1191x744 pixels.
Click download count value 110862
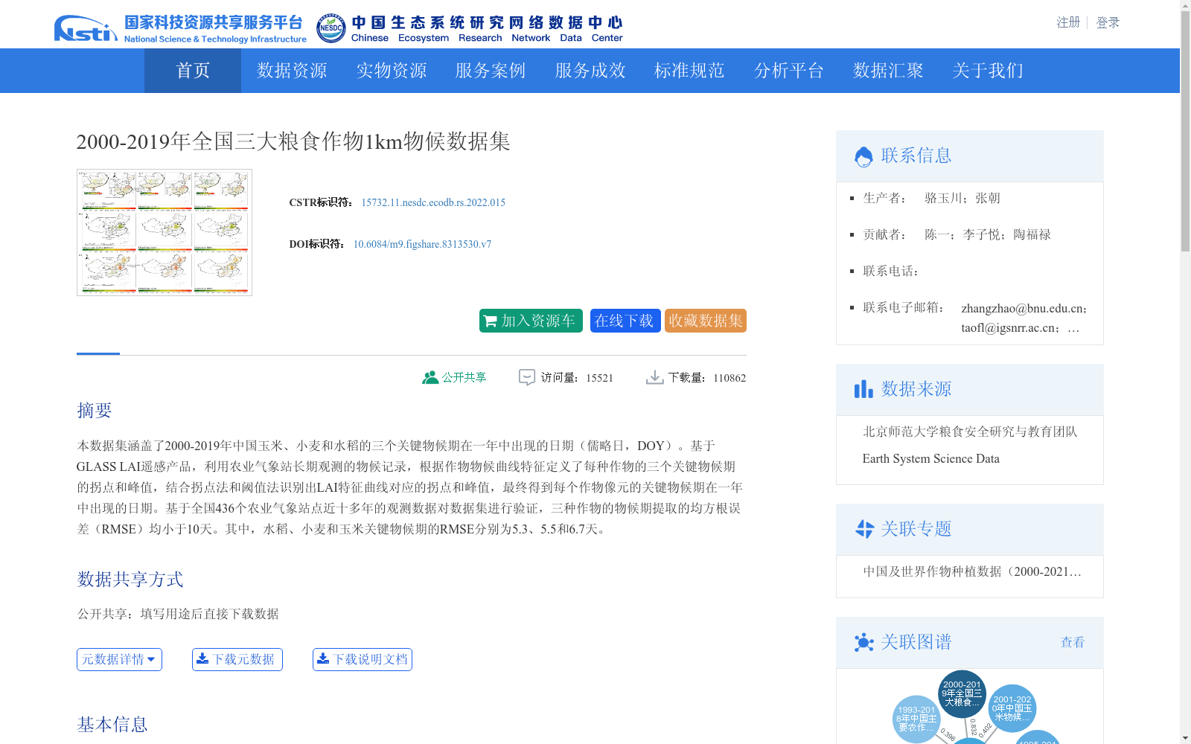729,378
